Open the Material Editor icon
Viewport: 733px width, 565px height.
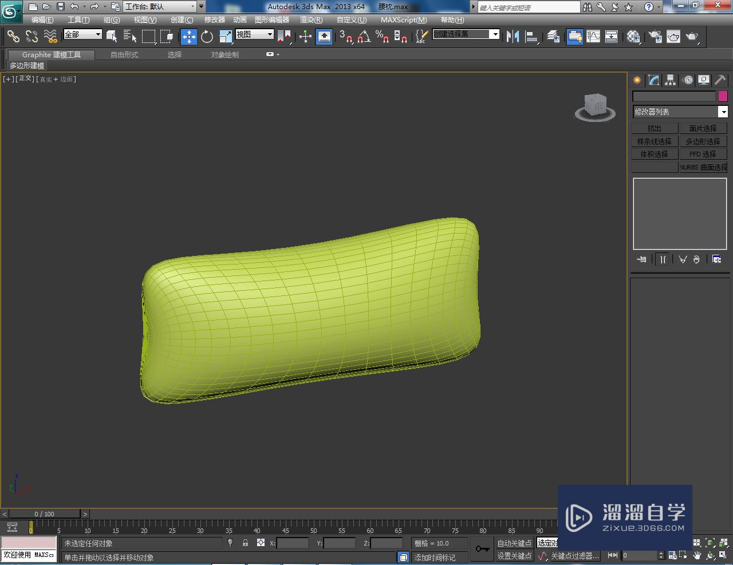click(633, 37)
